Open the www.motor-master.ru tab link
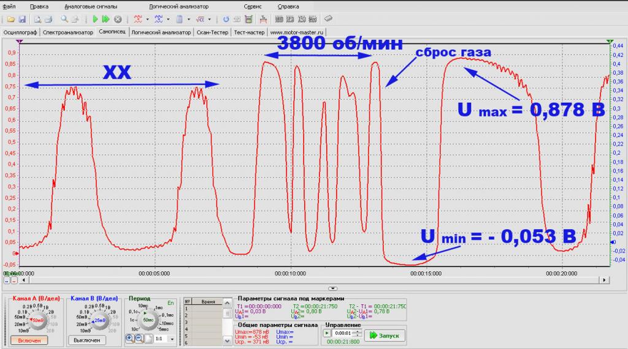 coord(297,32)
